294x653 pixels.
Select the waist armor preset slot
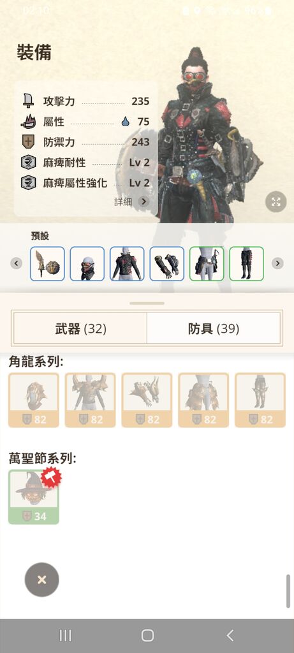click(207, 263)
